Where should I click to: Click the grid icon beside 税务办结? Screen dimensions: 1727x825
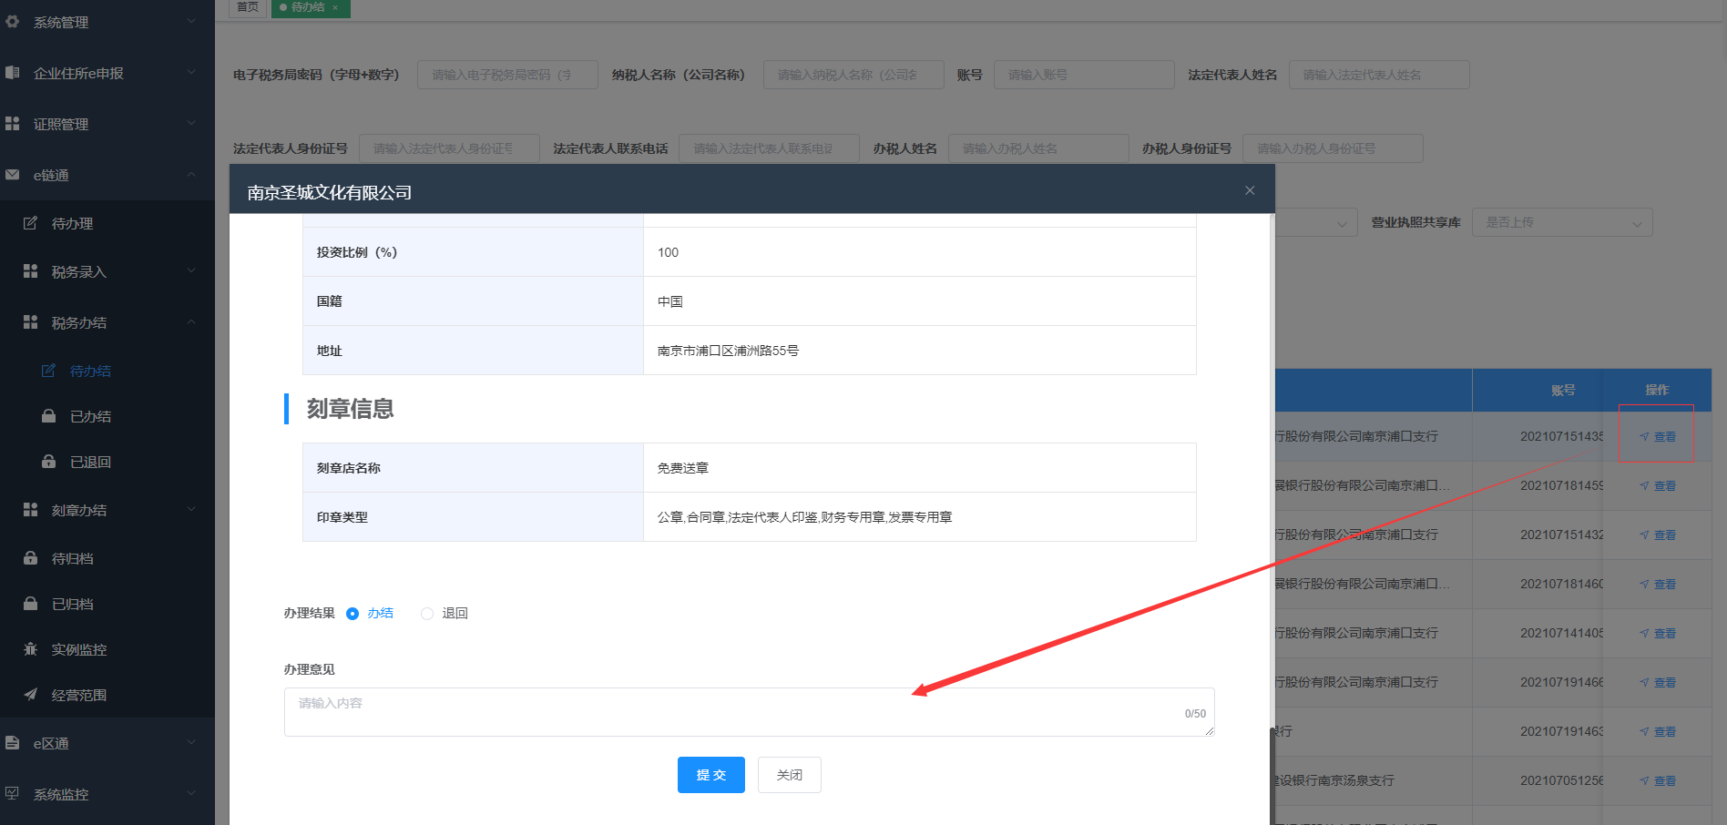31,322
